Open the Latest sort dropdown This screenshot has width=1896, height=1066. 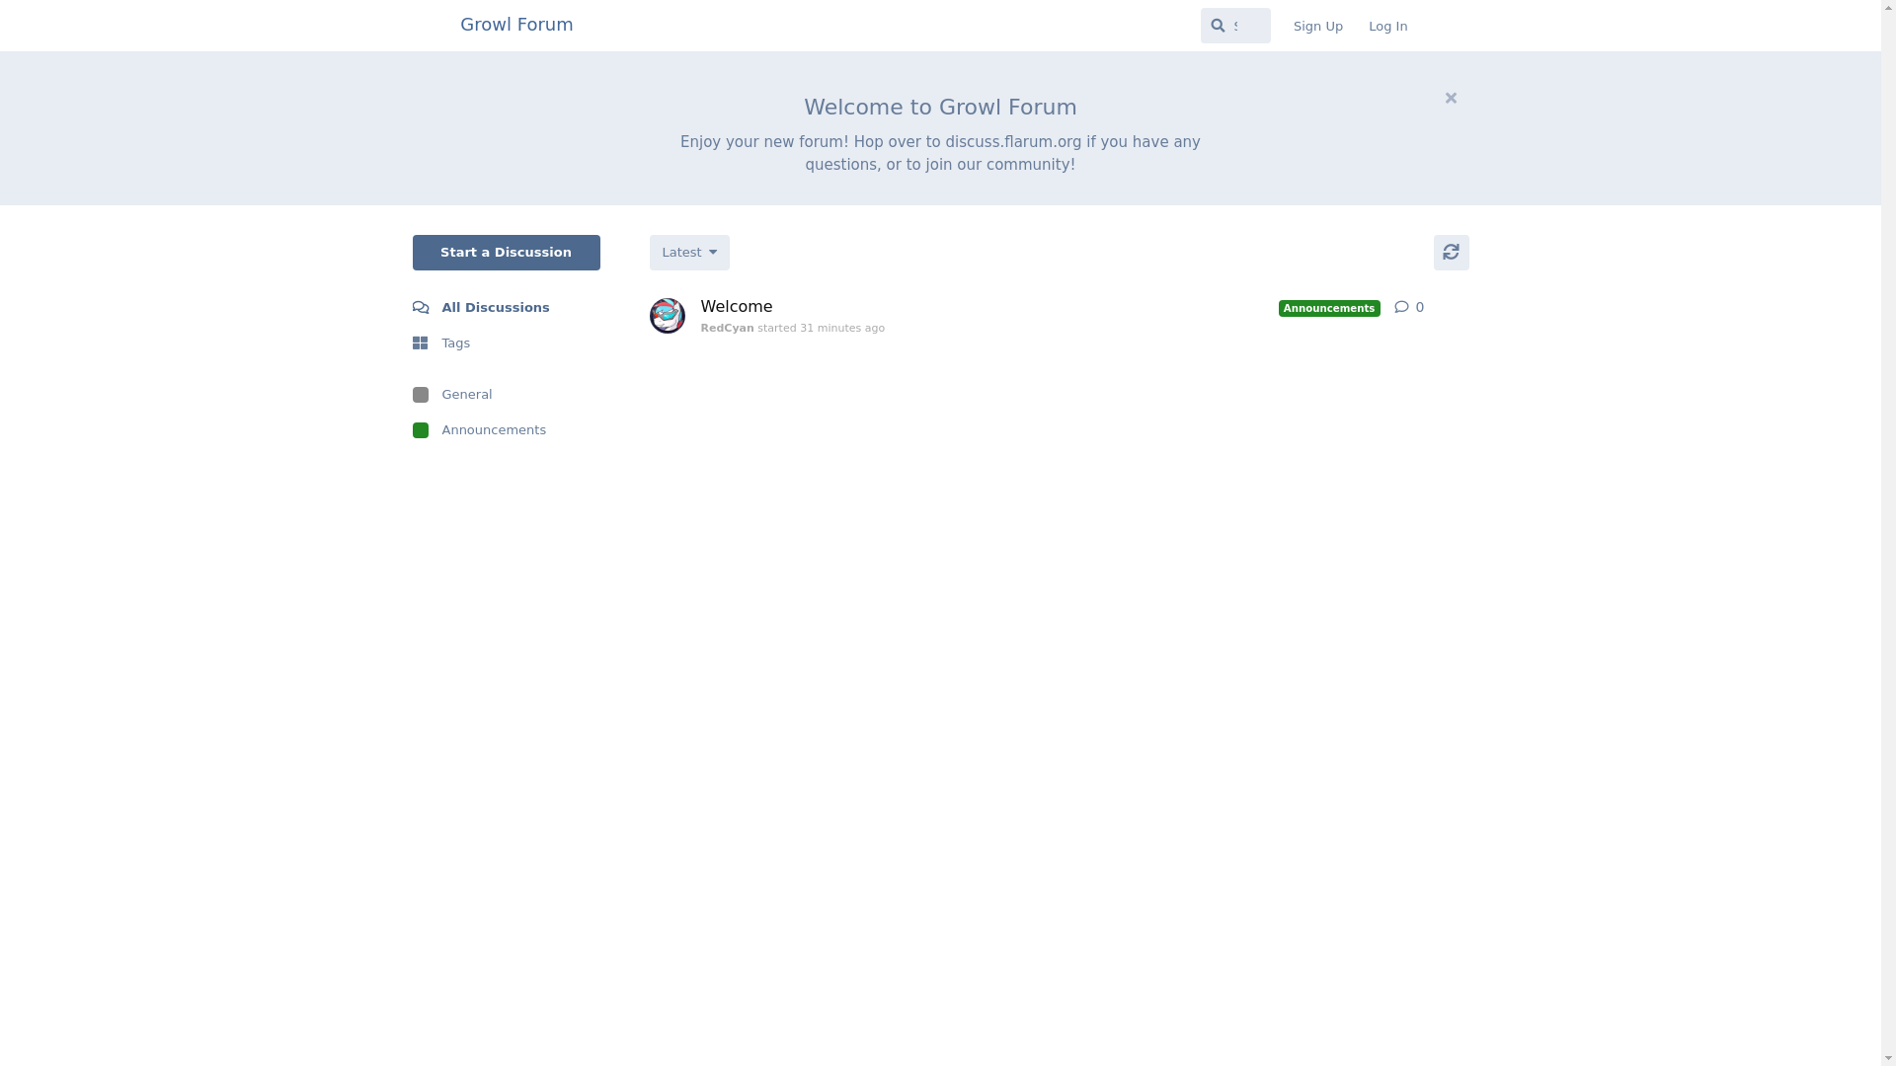[x=689, y=253]
